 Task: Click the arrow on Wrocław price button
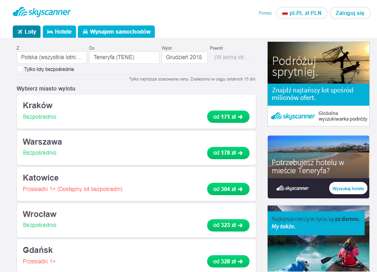240,225
